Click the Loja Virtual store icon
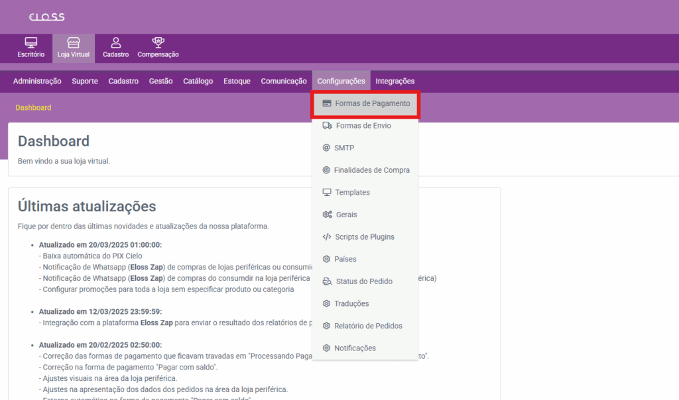This screenshot has width=679, height=400. coord(73,43)
